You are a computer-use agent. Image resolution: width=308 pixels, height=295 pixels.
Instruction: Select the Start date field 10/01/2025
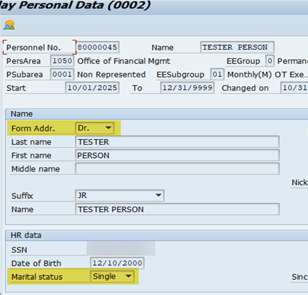tap(92, 88)
